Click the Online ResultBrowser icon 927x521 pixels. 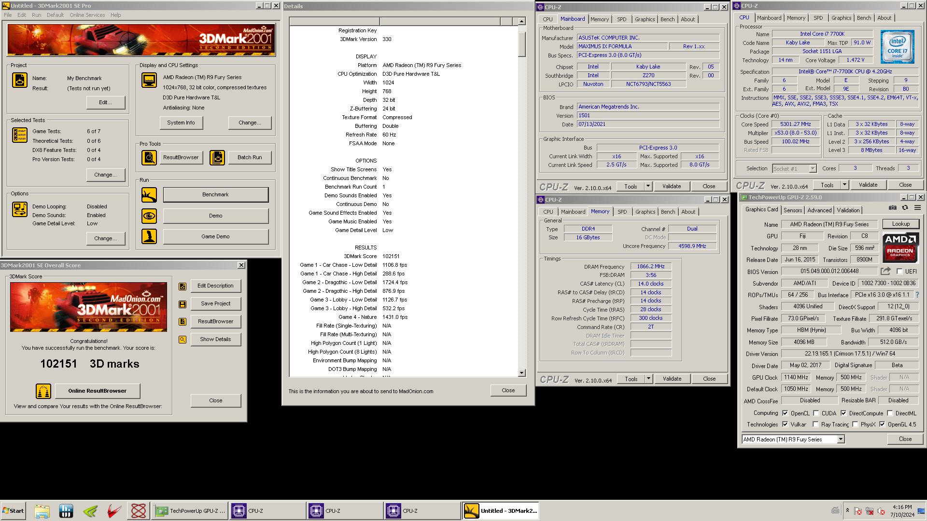pyautogui.click(x=43, y=391)
